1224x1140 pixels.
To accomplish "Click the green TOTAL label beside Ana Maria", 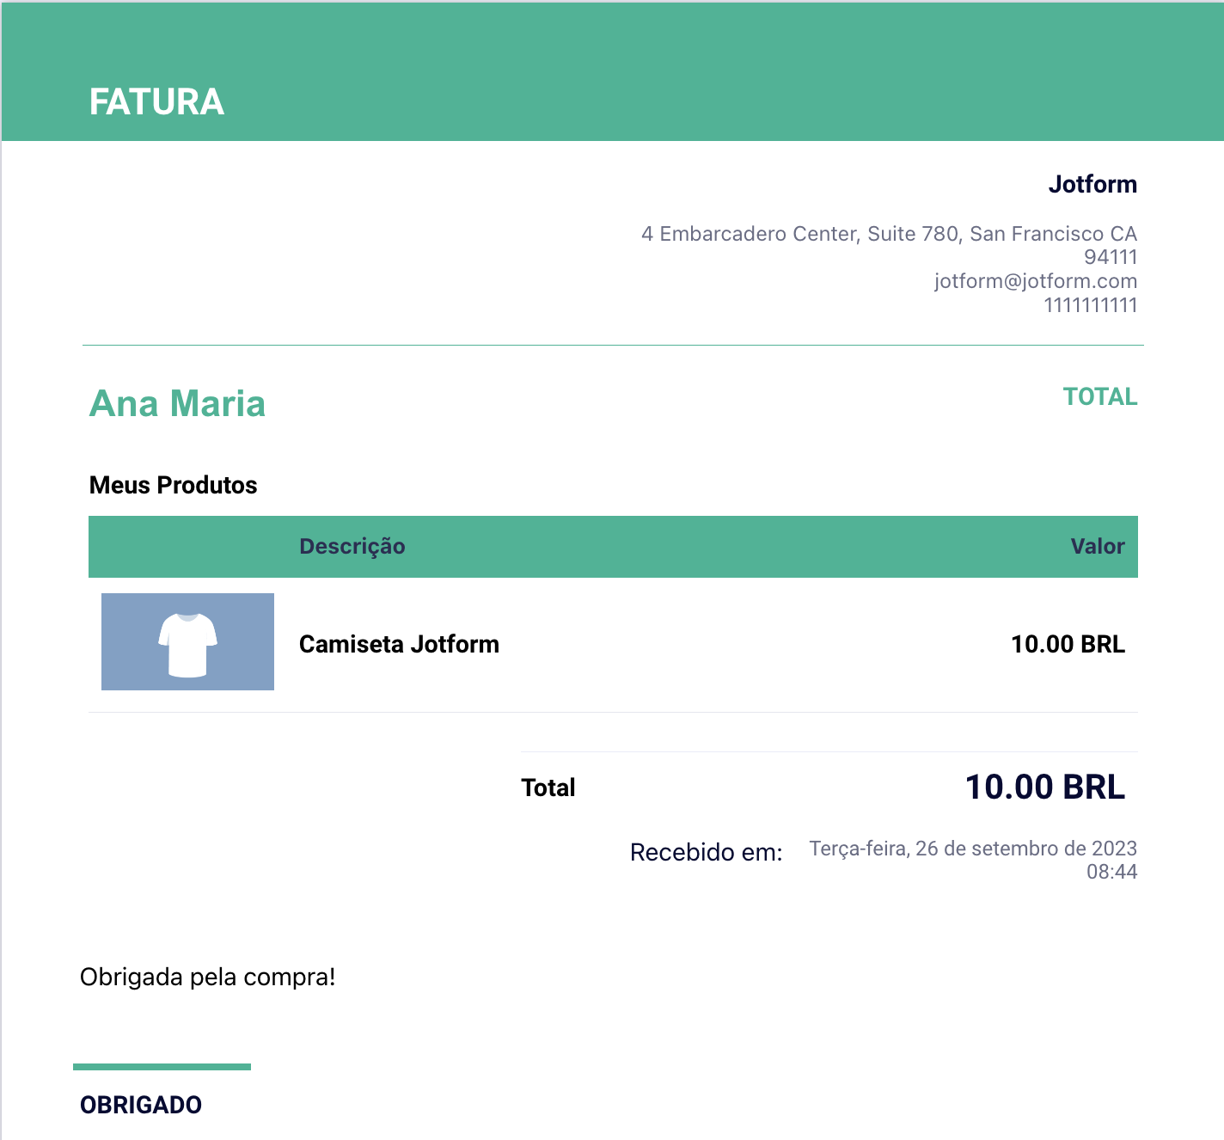I will tap(1099, 397).
